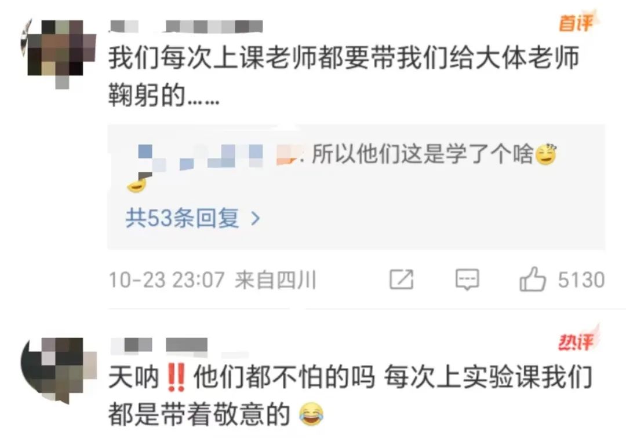
Task: Click the 10-23 23:07 timestamp
Action: click(x=166, y=280)
